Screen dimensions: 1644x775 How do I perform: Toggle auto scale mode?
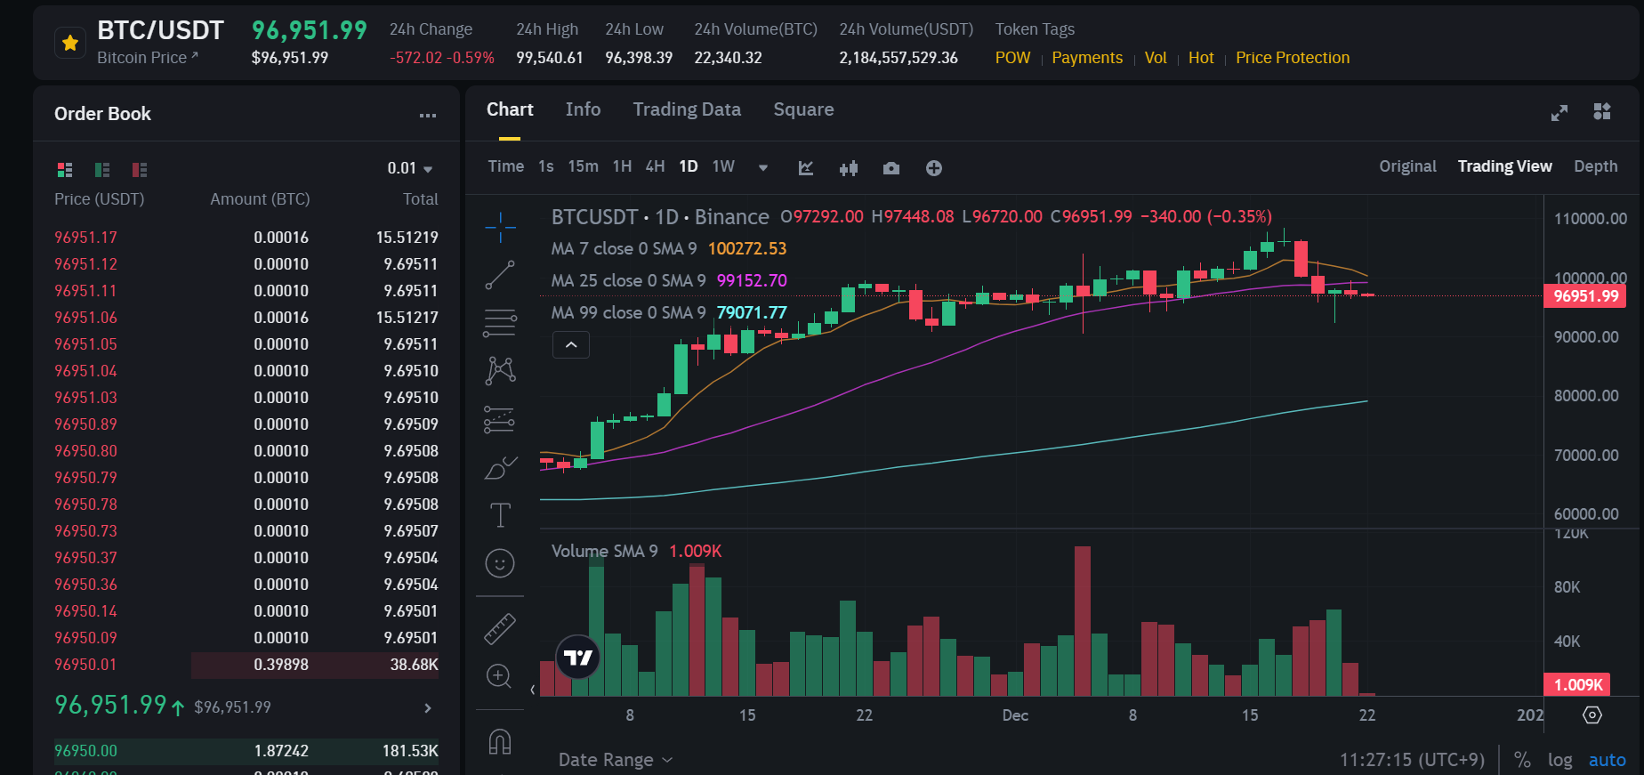click(1607, 760)
